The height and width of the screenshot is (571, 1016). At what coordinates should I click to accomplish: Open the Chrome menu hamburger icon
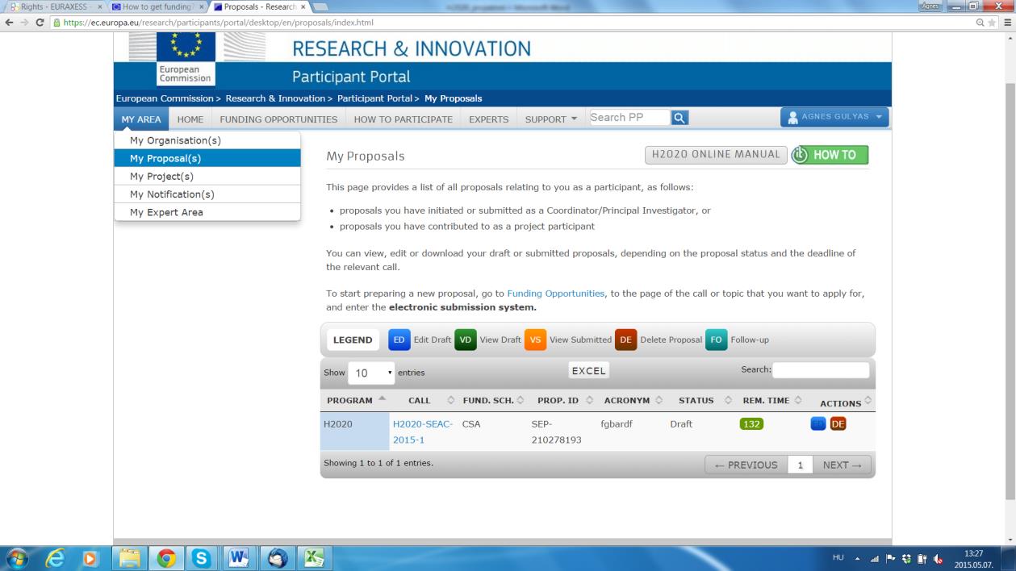pos(1006,23)
